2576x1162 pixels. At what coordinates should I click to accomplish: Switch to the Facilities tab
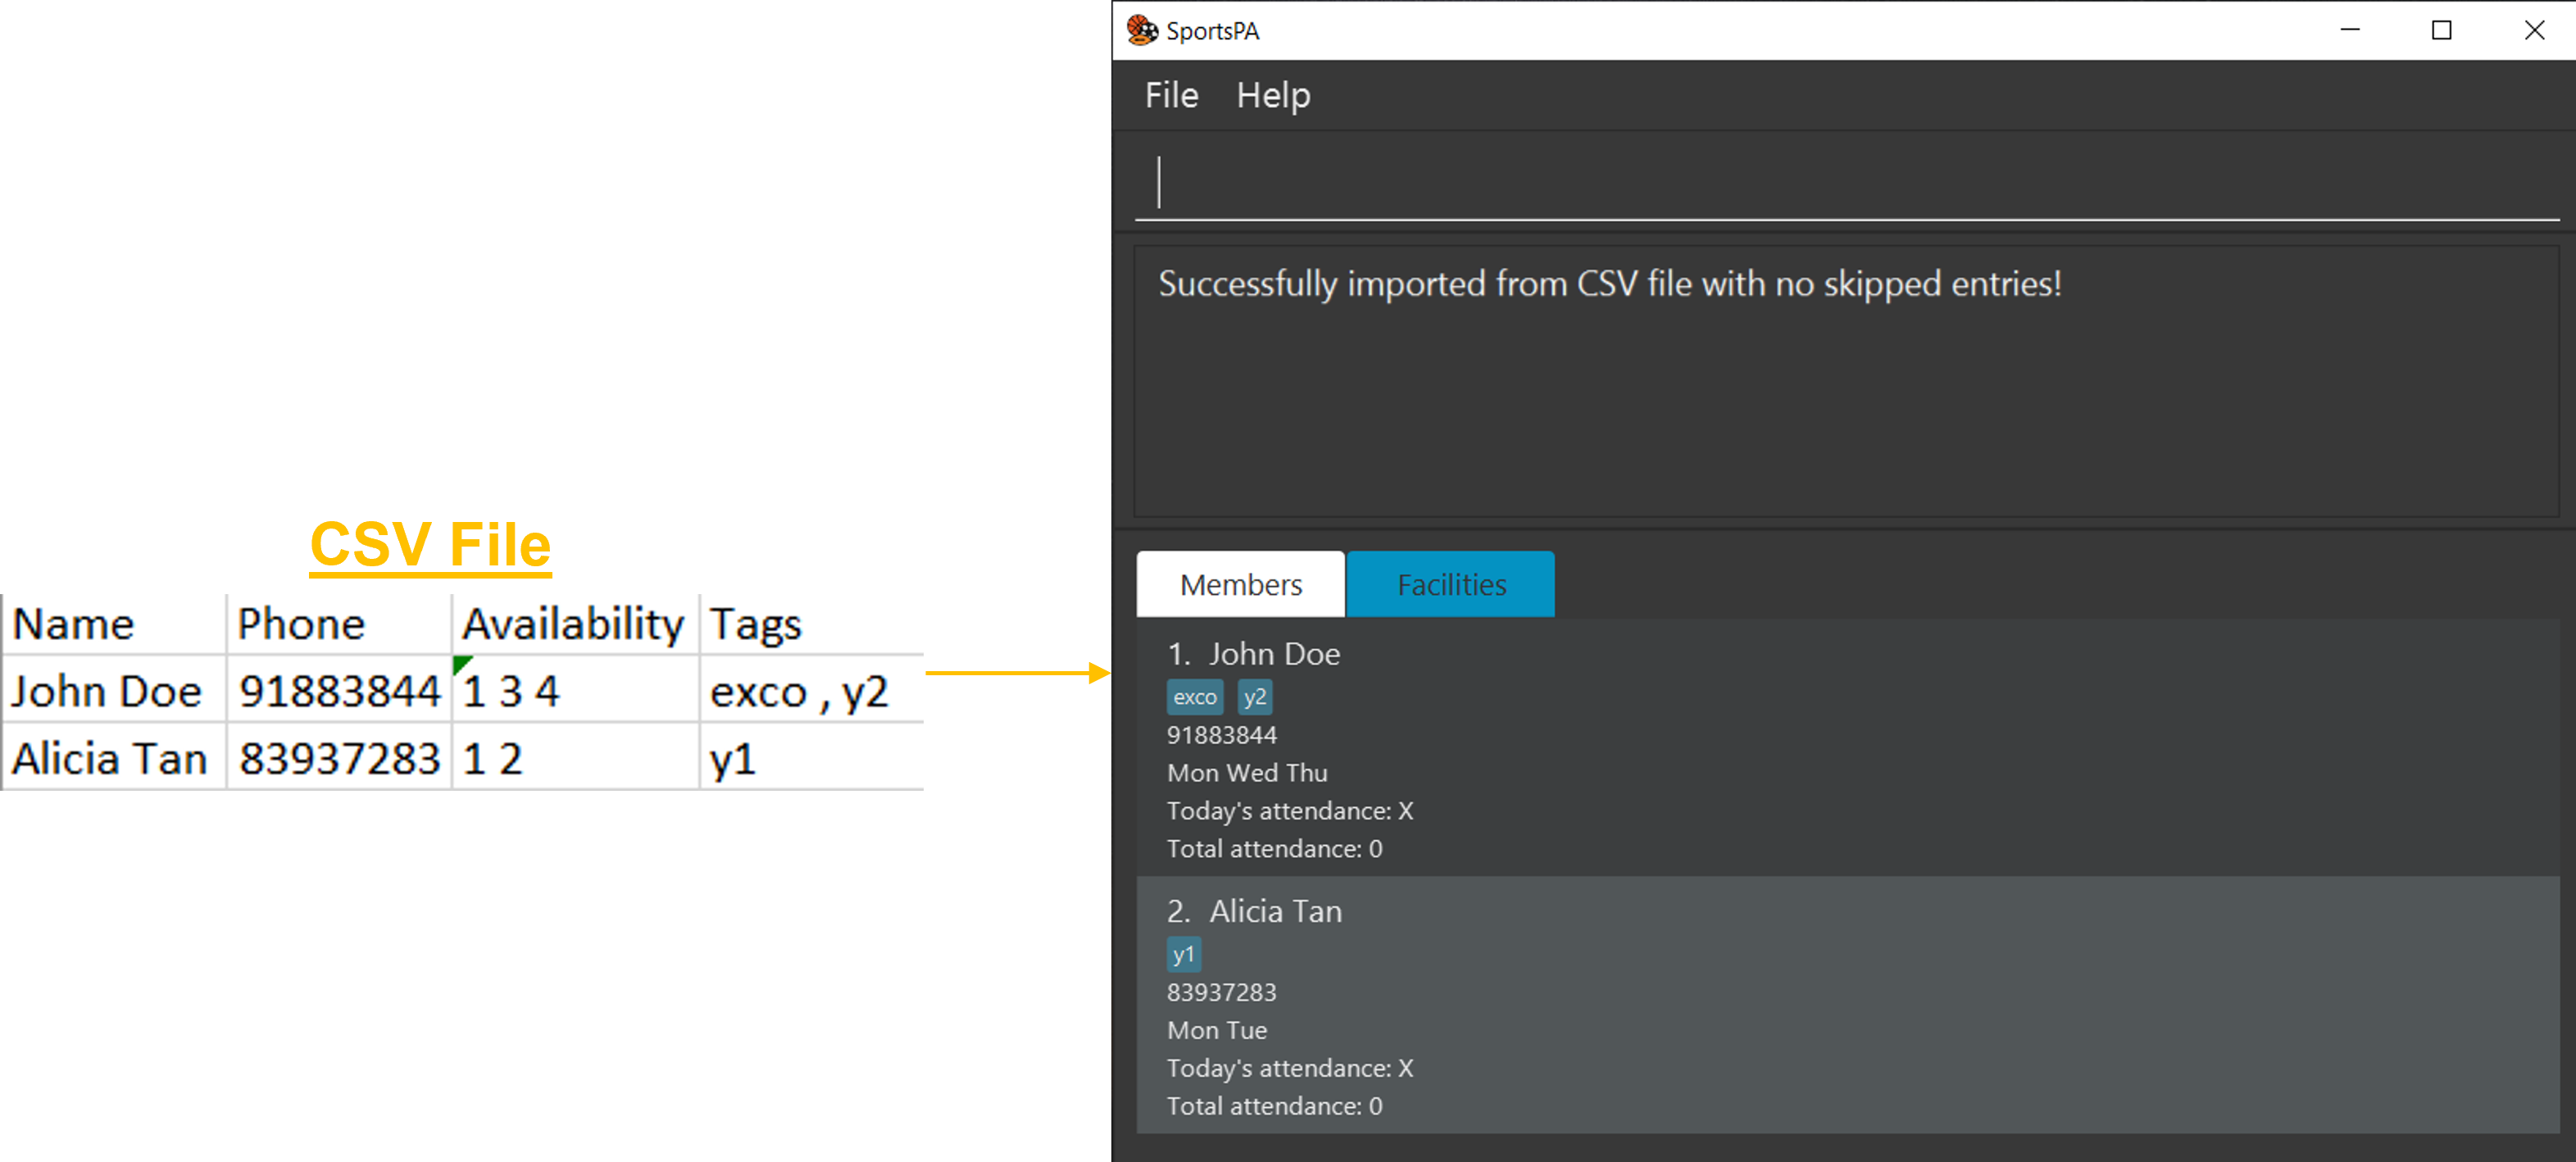tap(1451, 584)
